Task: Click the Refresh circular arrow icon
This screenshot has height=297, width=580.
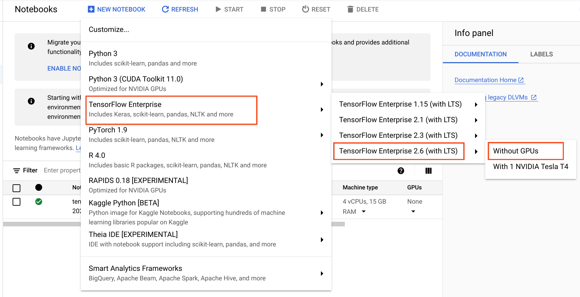Action: pos(165,9)
